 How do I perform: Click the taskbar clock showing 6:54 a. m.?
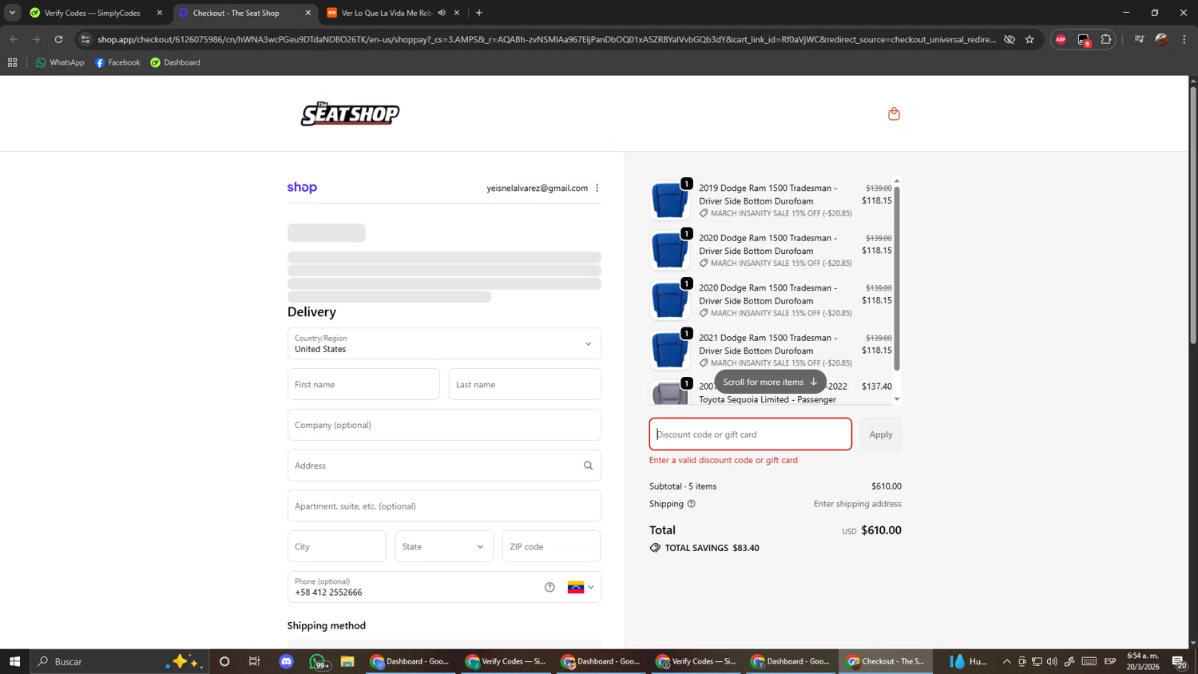[1143, 661]
